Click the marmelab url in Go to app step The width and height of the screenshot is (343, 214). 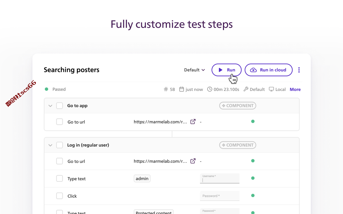[x=160, y=122]
